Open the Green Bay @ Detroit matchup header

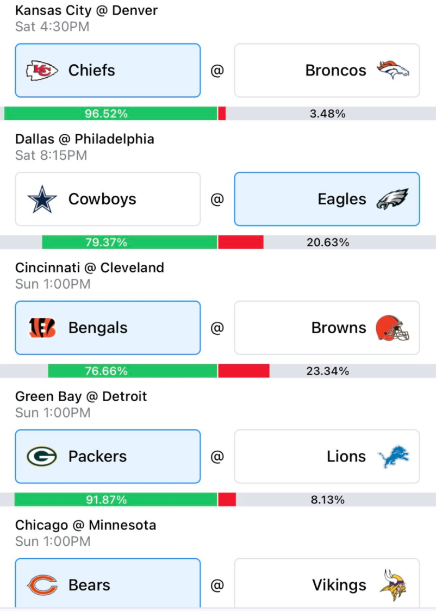(x=81, y=396)
